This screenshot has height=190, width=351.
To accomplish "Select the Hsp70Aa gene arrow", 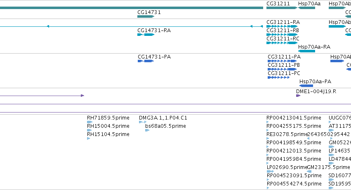I will click(x=306, y=8).
